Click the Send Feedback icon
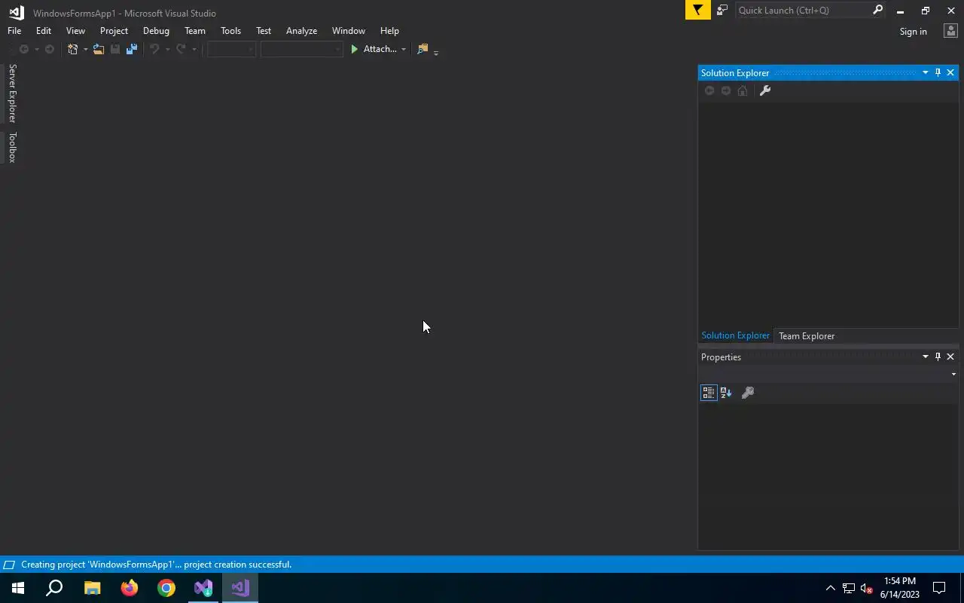 pyautogui.click(x=722, y=11)
